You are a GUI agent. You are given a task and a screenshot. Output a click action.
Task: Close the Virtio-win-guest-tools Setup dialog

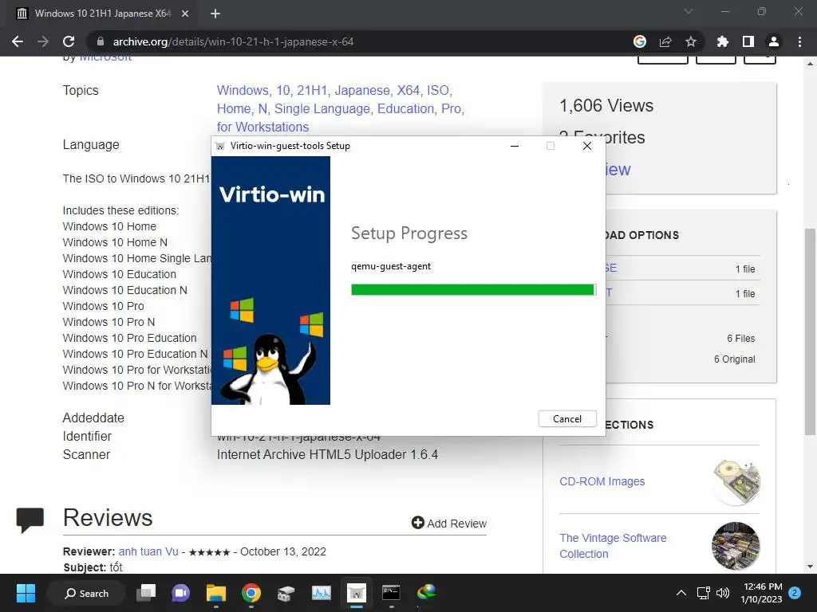point(586,147)
